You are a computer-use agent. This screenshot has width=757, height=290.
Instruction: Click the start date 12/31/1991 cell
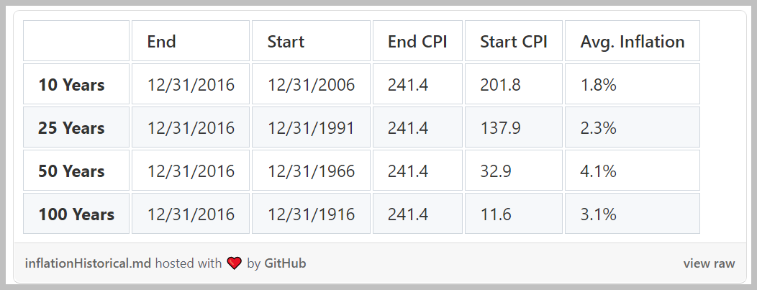[311, 128]
